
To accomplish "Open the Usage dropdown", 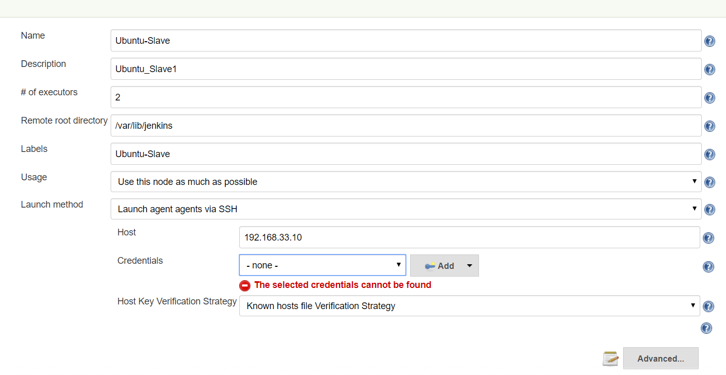I will point(405,182).
